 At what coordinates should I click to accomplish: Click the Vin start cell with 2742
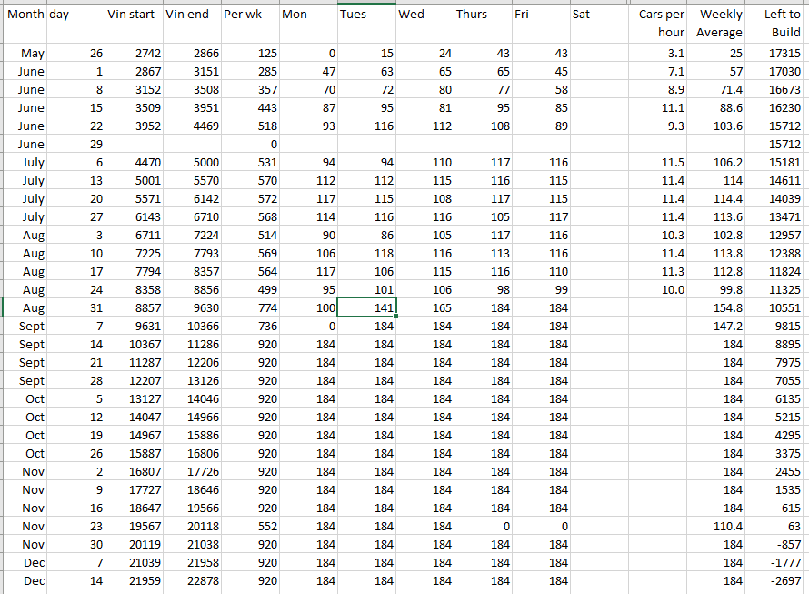point(134,54)
